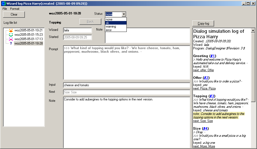Open the #1 link next to Greeting
Image resolution: width=257 pixels, height=149 pixels.
click(212, 56)
